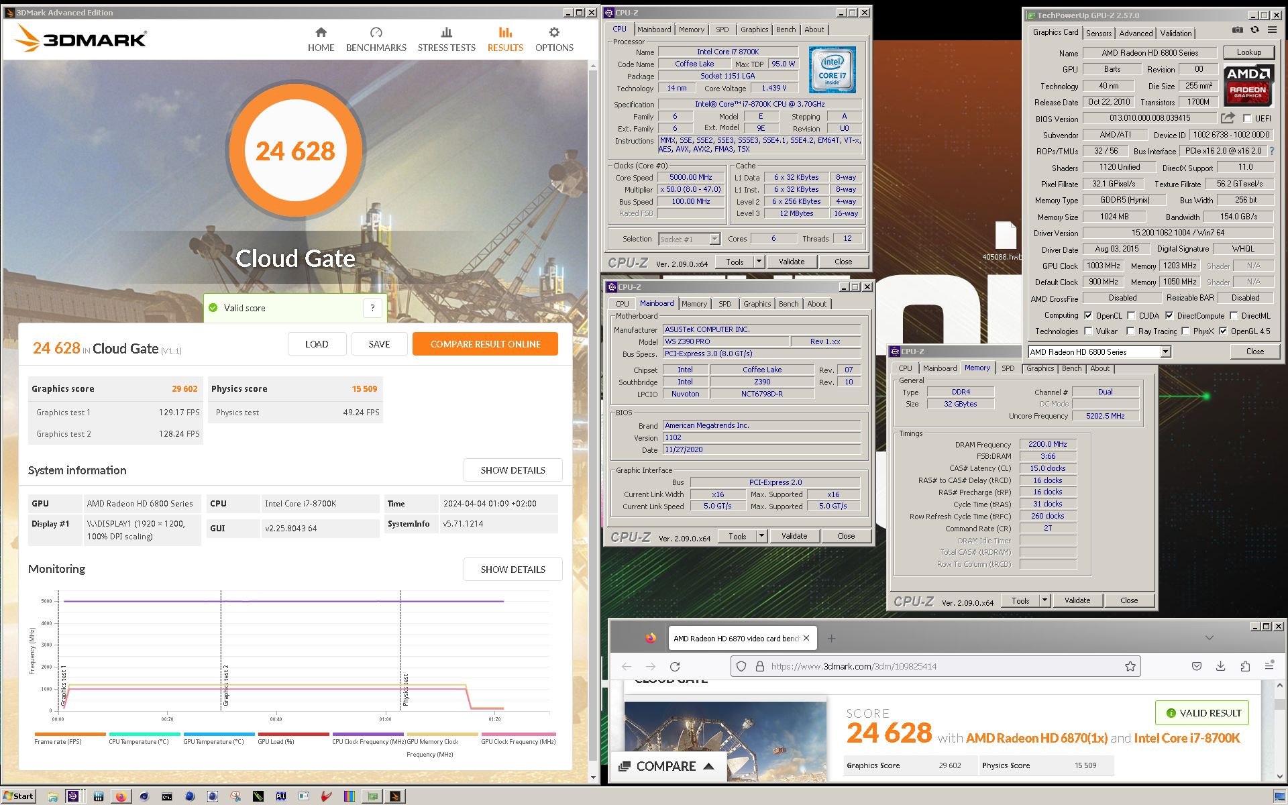This screenshot has width=1288, height=805.
Task: Click COMPARE RESULT ONLINE button
Action: (x=485, y=344)
